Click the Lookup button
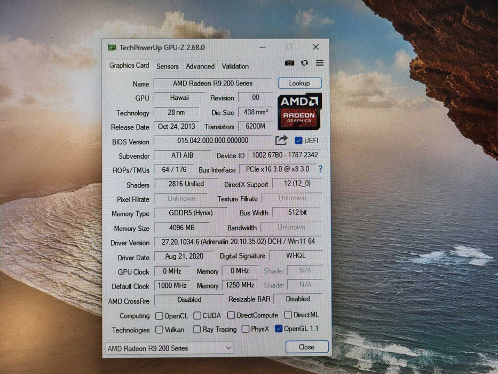 tap(299, 83)
